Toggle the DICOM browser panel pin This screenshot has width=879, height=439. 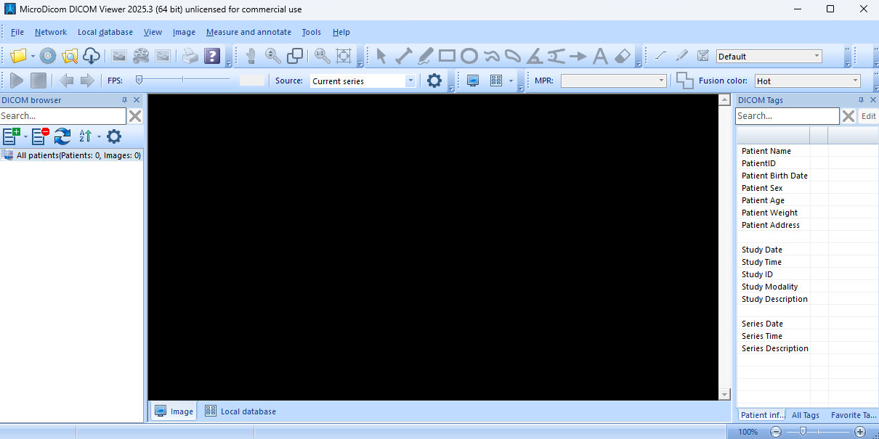pos(124,100)
